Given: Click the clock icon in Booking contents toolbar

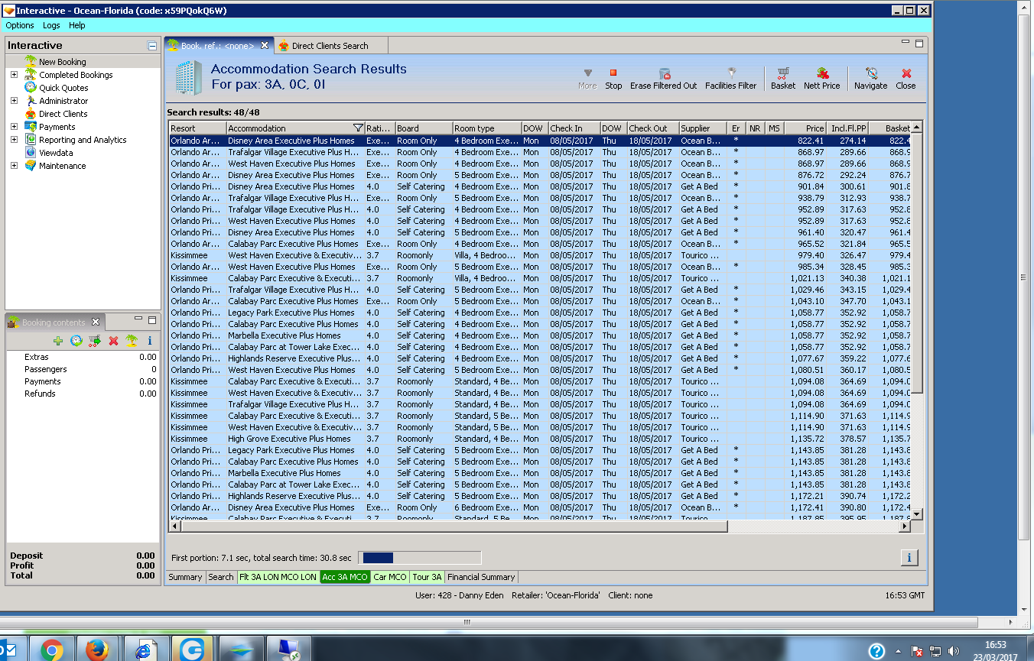Looking at the screenshot, I should (76, 341).
